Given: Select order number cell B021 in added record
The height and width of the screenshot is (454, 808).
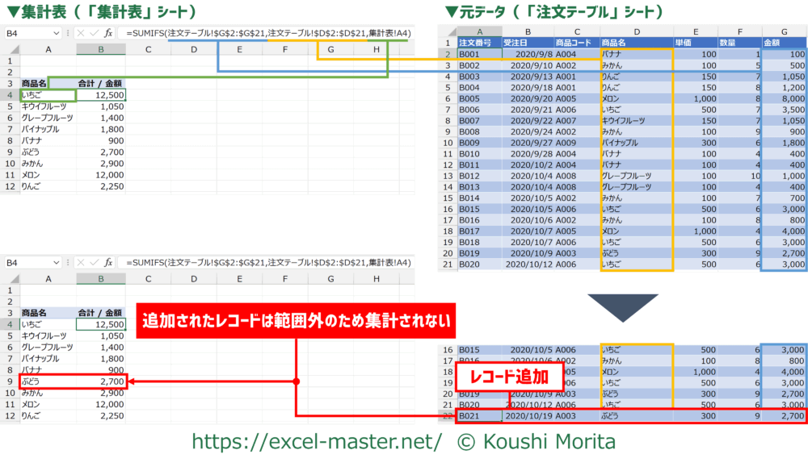Looking at the screenshot, I should [x=477, y=416].
